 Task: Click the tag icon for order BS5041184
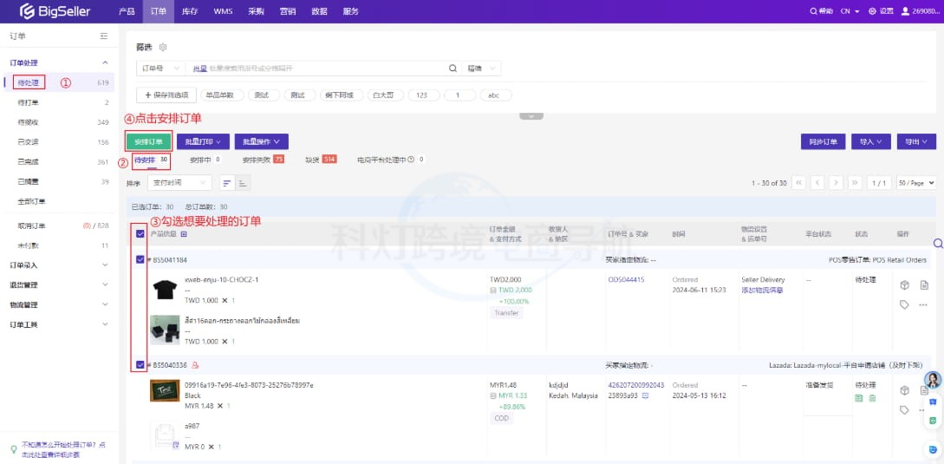pyautogui.click(x=904, y=304)
